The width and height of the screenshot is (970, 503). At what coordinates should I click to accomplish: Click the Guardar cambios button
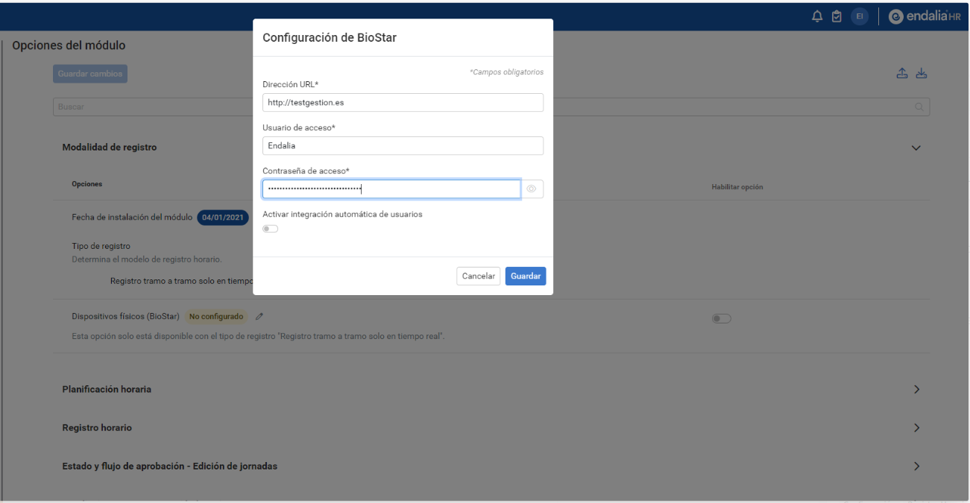90,74
